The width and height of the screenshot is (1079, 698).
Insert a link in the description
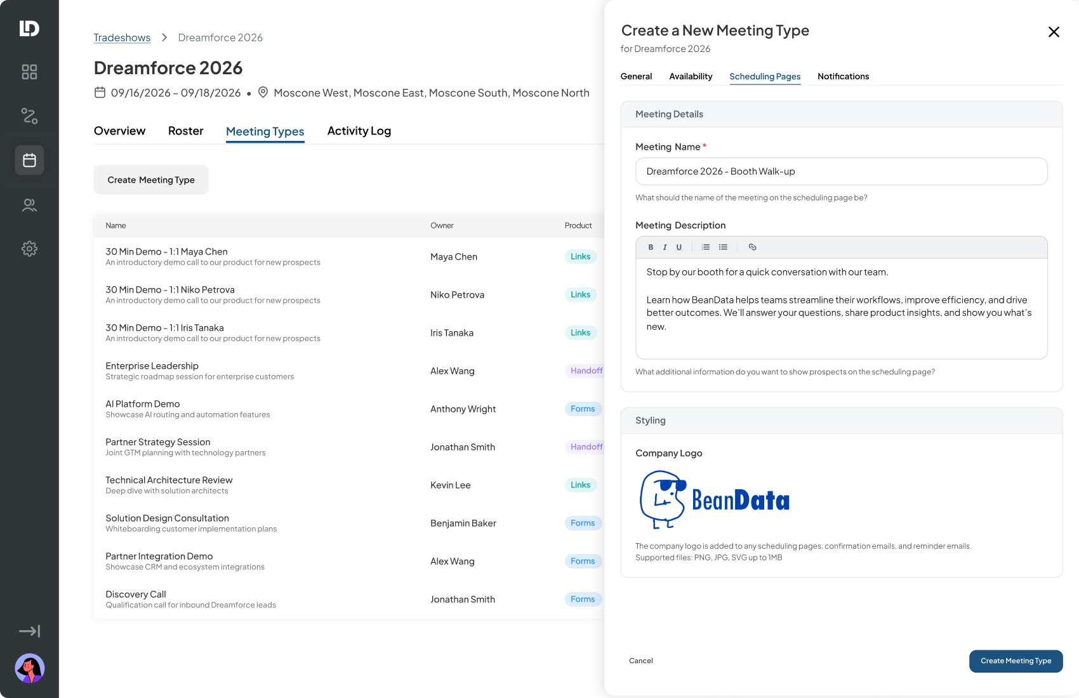(x=752, y=247)
